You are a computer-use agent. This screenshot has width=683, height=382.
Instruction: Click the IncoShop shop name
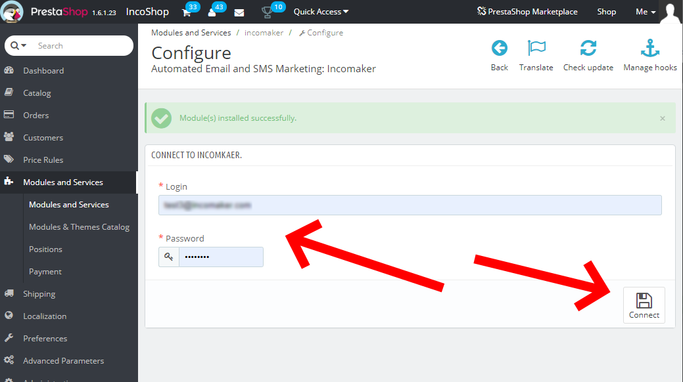[147, 12]
